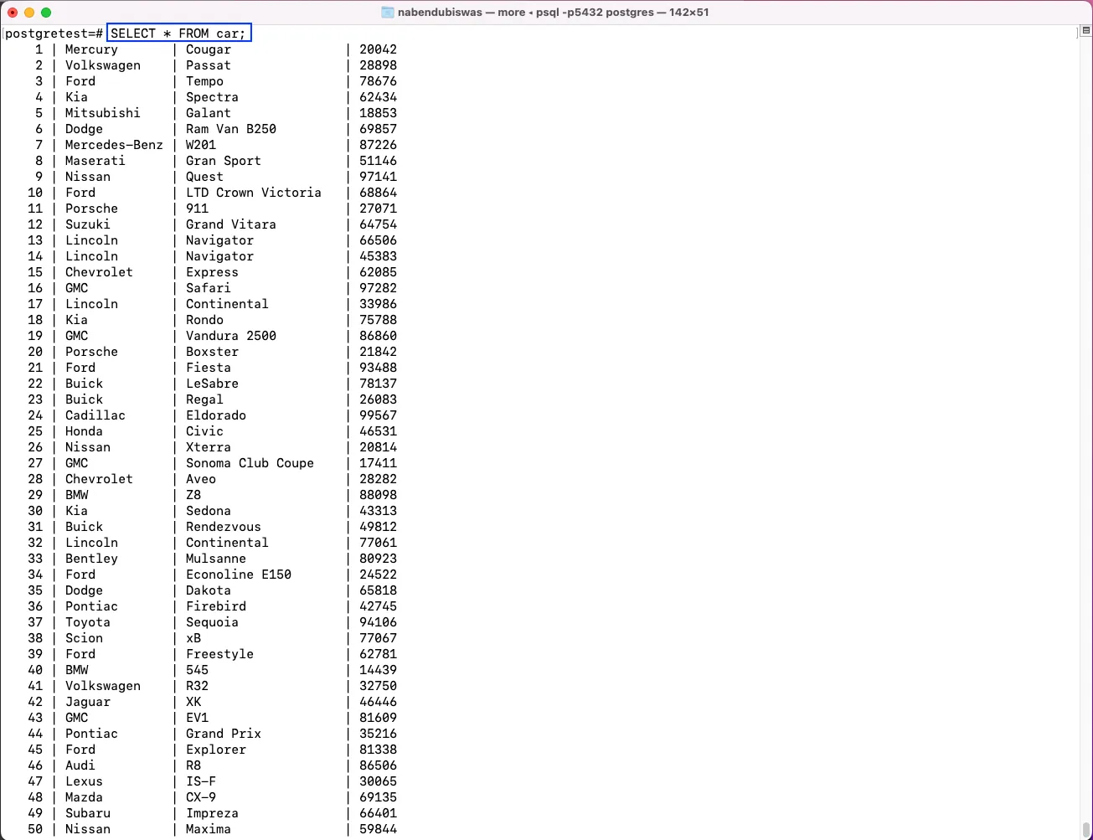
Task: Select the 'Vandura 2500' model cell
Action: (x=231, y=336)
